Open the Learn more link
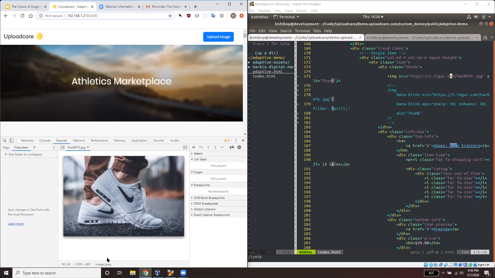The image size is (495, 278). point(16,223)
